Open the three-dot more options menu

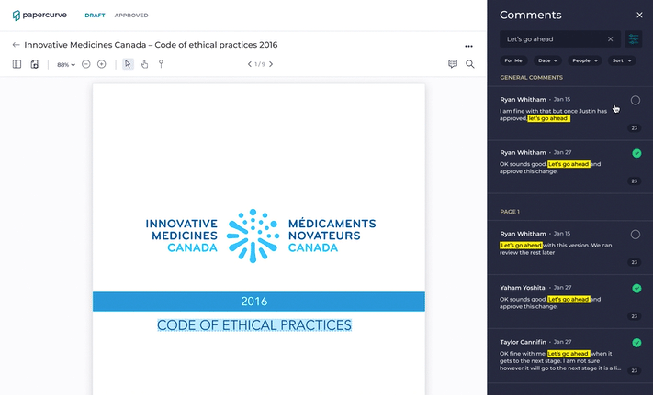(469, 46)
